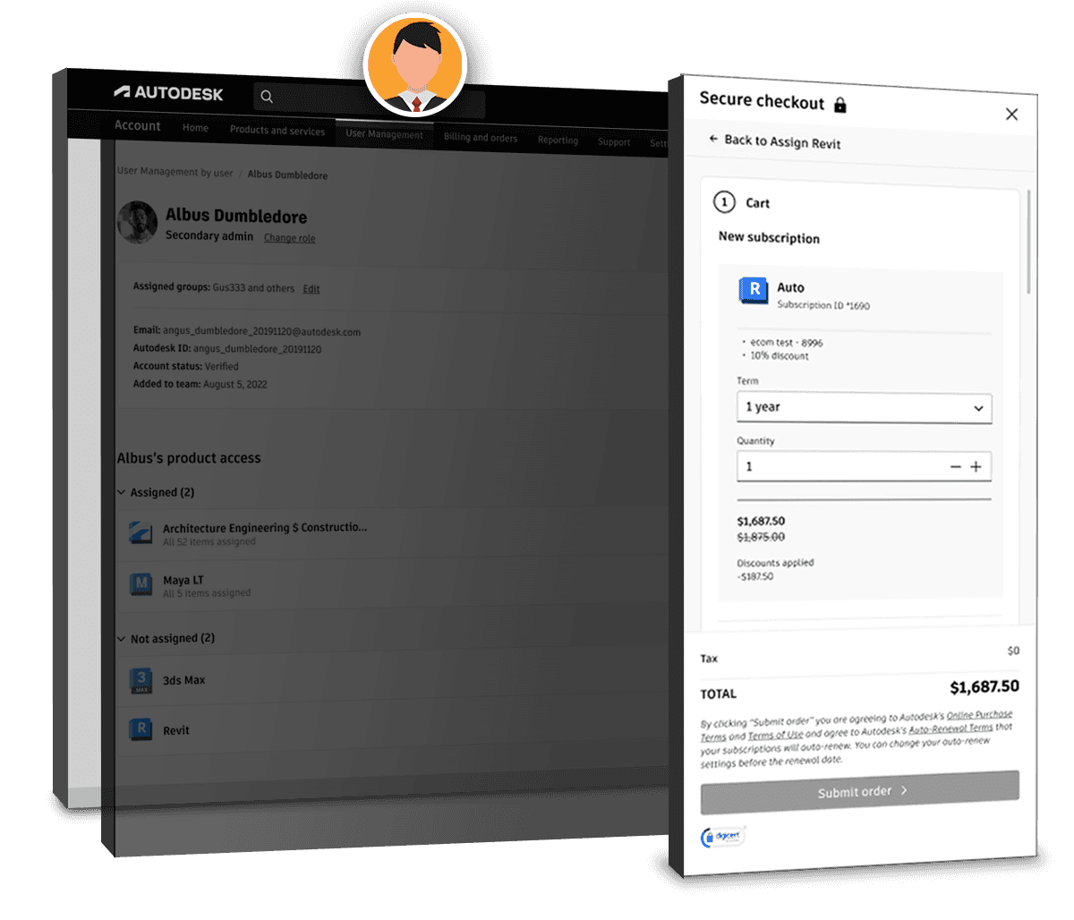
Task: Open the Online Purchase Terms link
Action: 979,715
